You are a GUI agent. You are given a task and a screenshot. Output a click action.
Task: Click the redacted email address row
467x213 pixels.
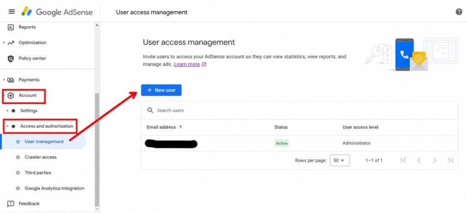(171, 144)
